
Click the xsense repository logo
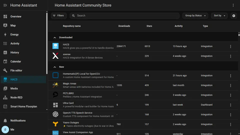(55, 56)
